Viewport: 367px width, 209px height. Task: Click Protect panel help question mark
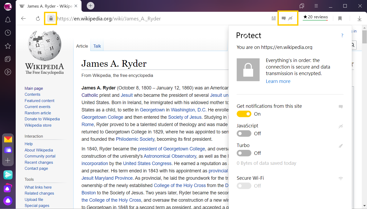click(x=342, y=36)
